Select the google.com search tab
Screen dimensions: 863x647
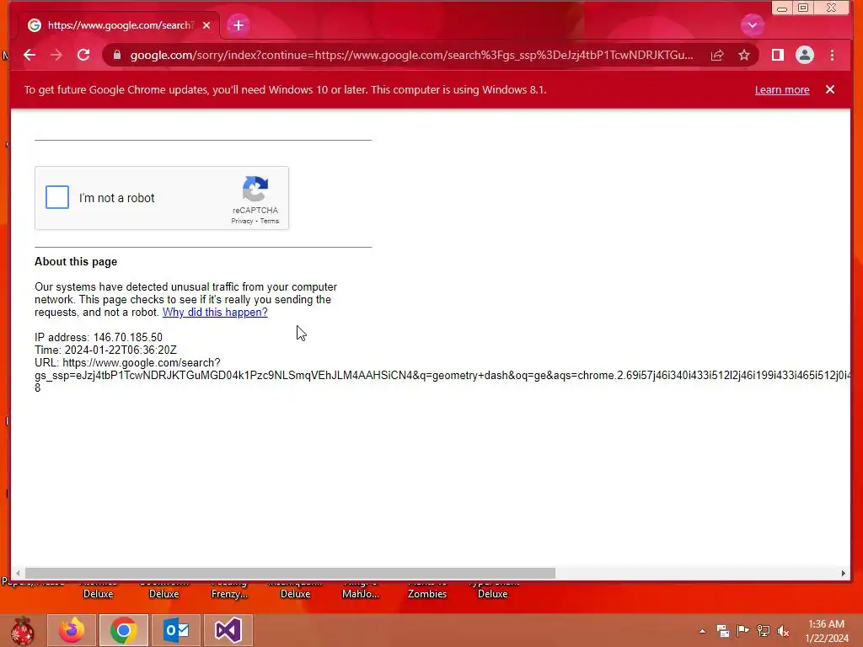click(119, 25)
